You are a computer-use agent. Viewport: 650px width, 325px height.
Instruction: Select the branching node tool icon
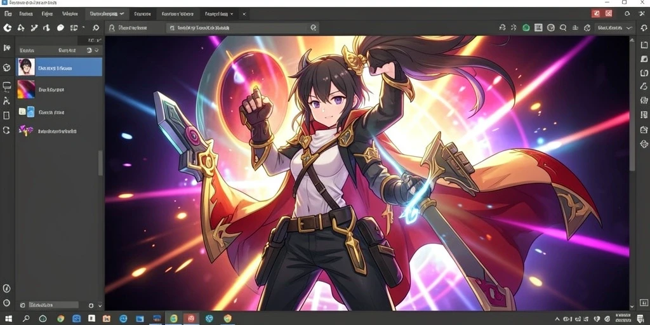(34, 28)
